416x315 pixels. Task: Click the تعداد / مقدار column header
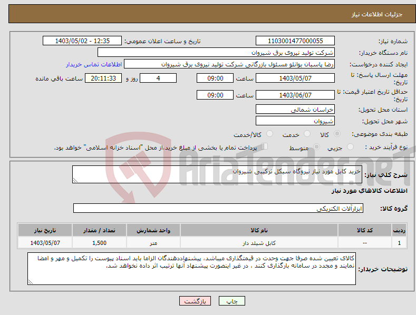(x=99, y=230)
